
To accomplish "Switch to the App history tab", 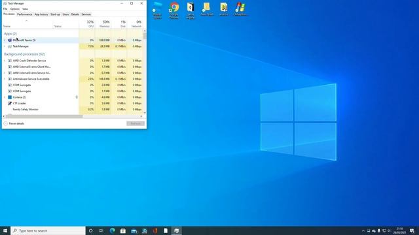I will 41,14.
